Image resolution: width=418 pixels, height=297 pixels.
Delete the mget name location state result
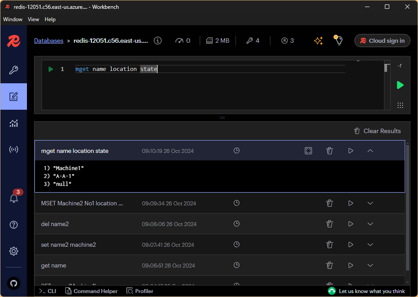coord(330,151)
